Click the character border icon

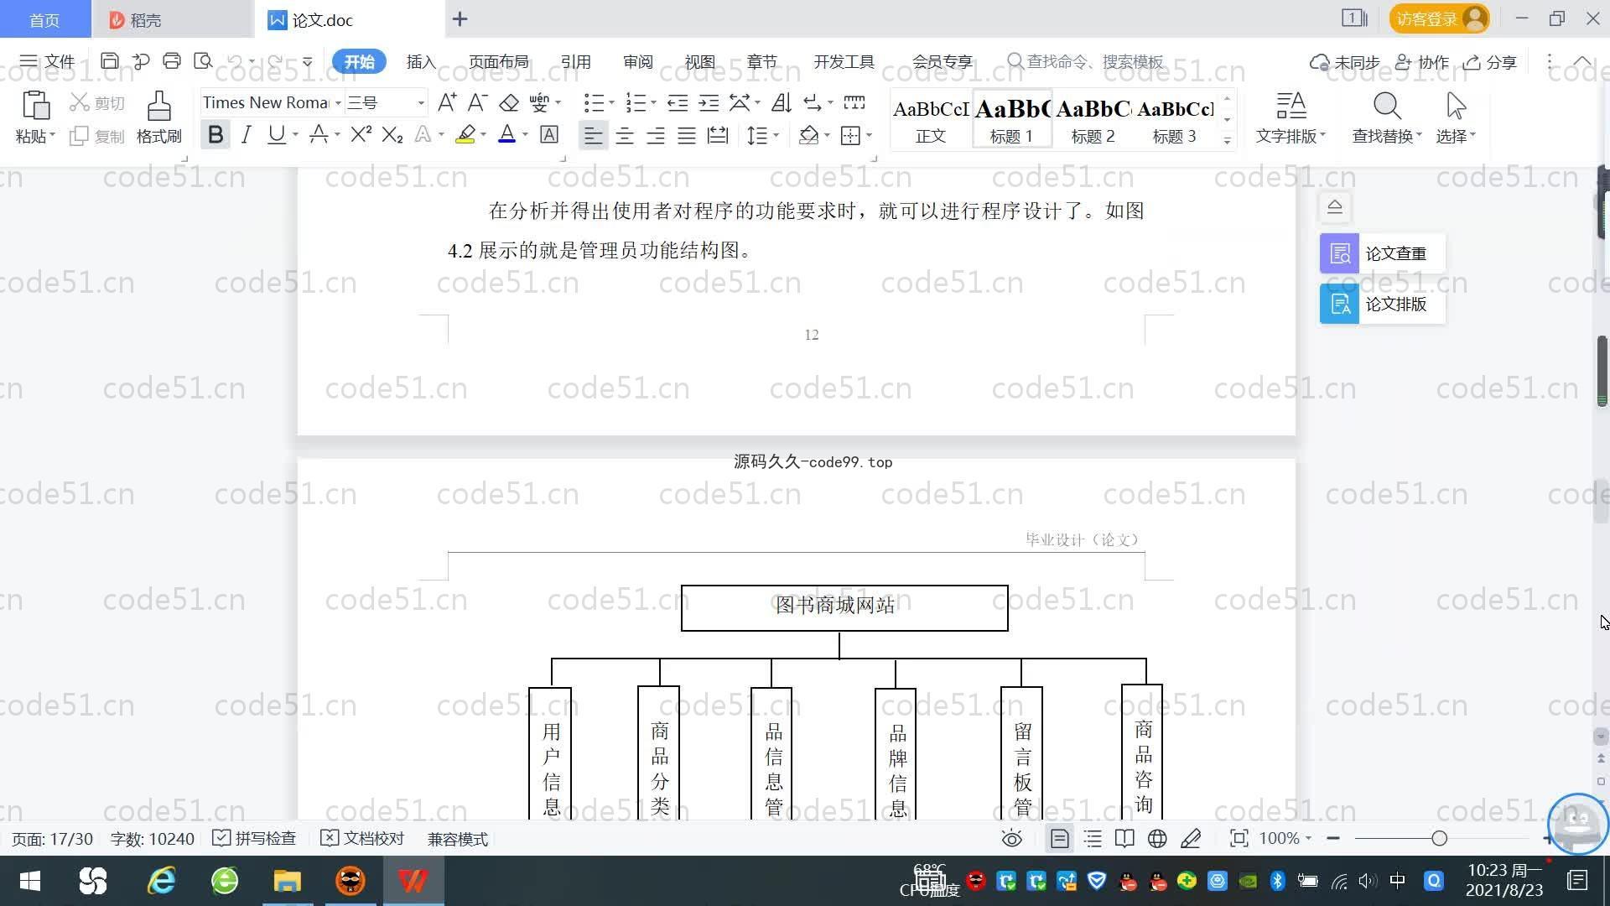(549, 134)
